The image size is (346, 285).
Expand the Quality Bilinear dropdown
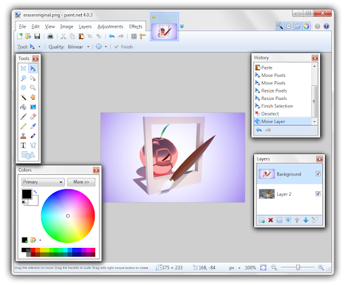(78, 47)
